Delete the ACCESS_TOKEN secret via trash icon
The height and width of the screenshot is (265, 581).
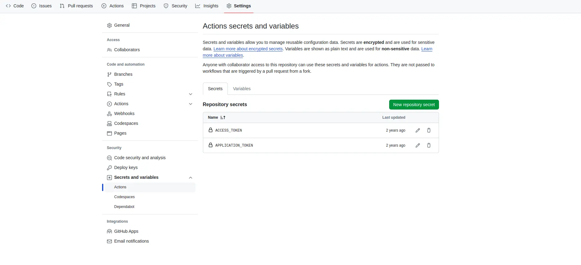[429, 130]
